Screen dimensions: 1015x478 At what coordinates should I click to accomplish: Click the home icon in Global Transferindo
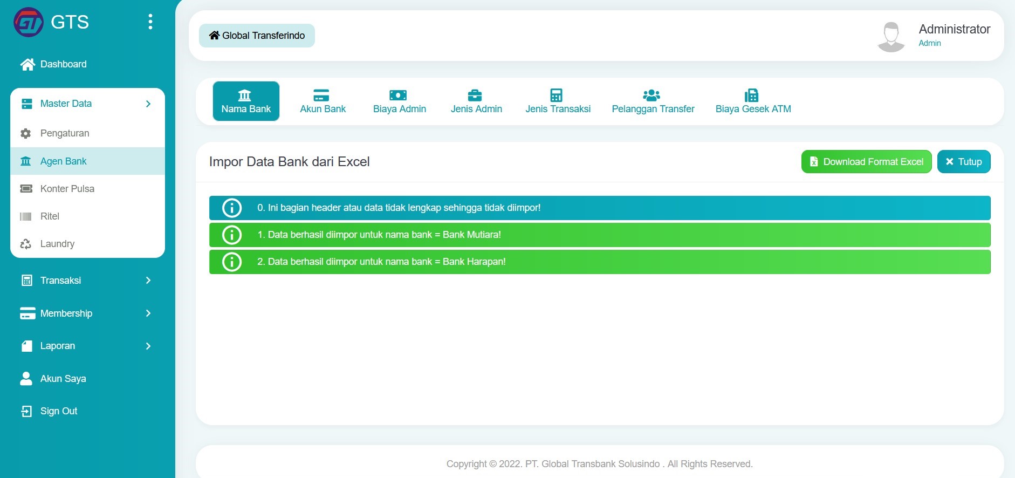[214, 36]
